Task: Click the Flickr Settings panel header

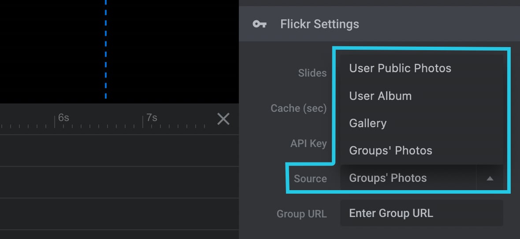Action: click(379, 24)
